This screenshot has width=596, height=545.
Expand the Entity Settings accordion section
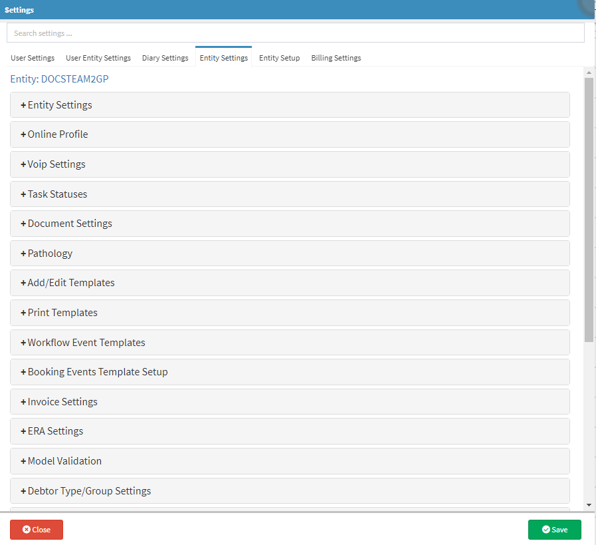pos(290,105)
